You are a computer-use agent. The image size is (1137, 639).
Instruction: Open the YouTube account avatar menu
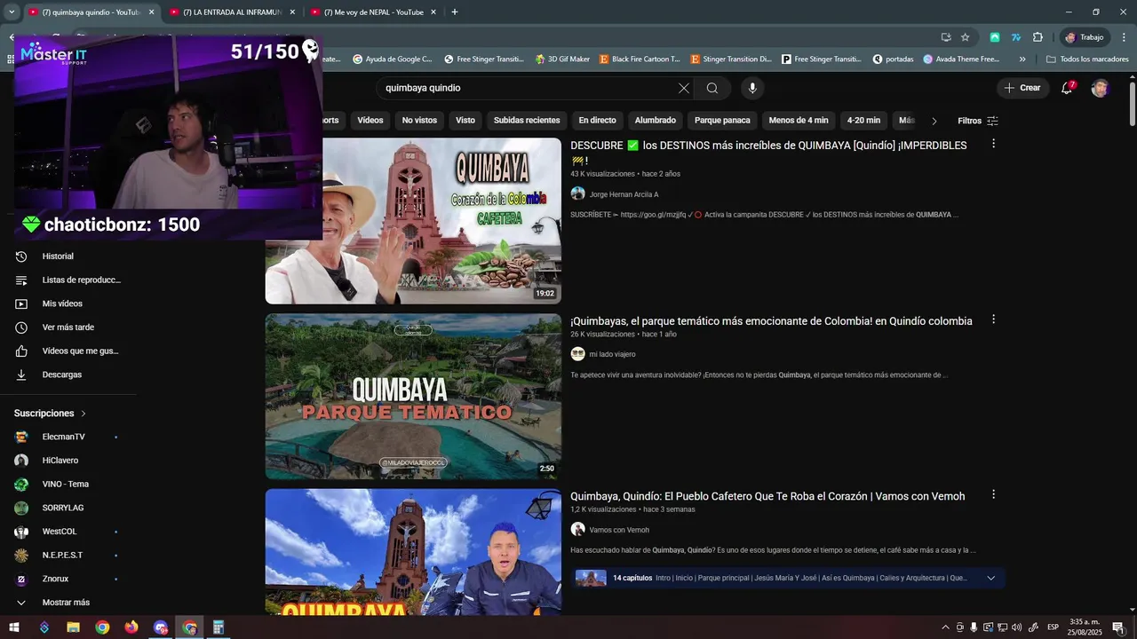(1100, 88)
